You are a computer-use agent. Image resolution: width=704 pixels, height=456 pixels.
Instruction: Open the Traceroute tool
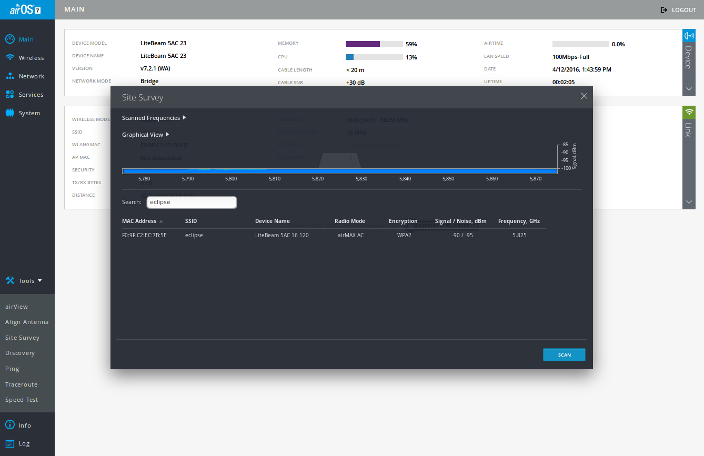(x=22, y=384)
